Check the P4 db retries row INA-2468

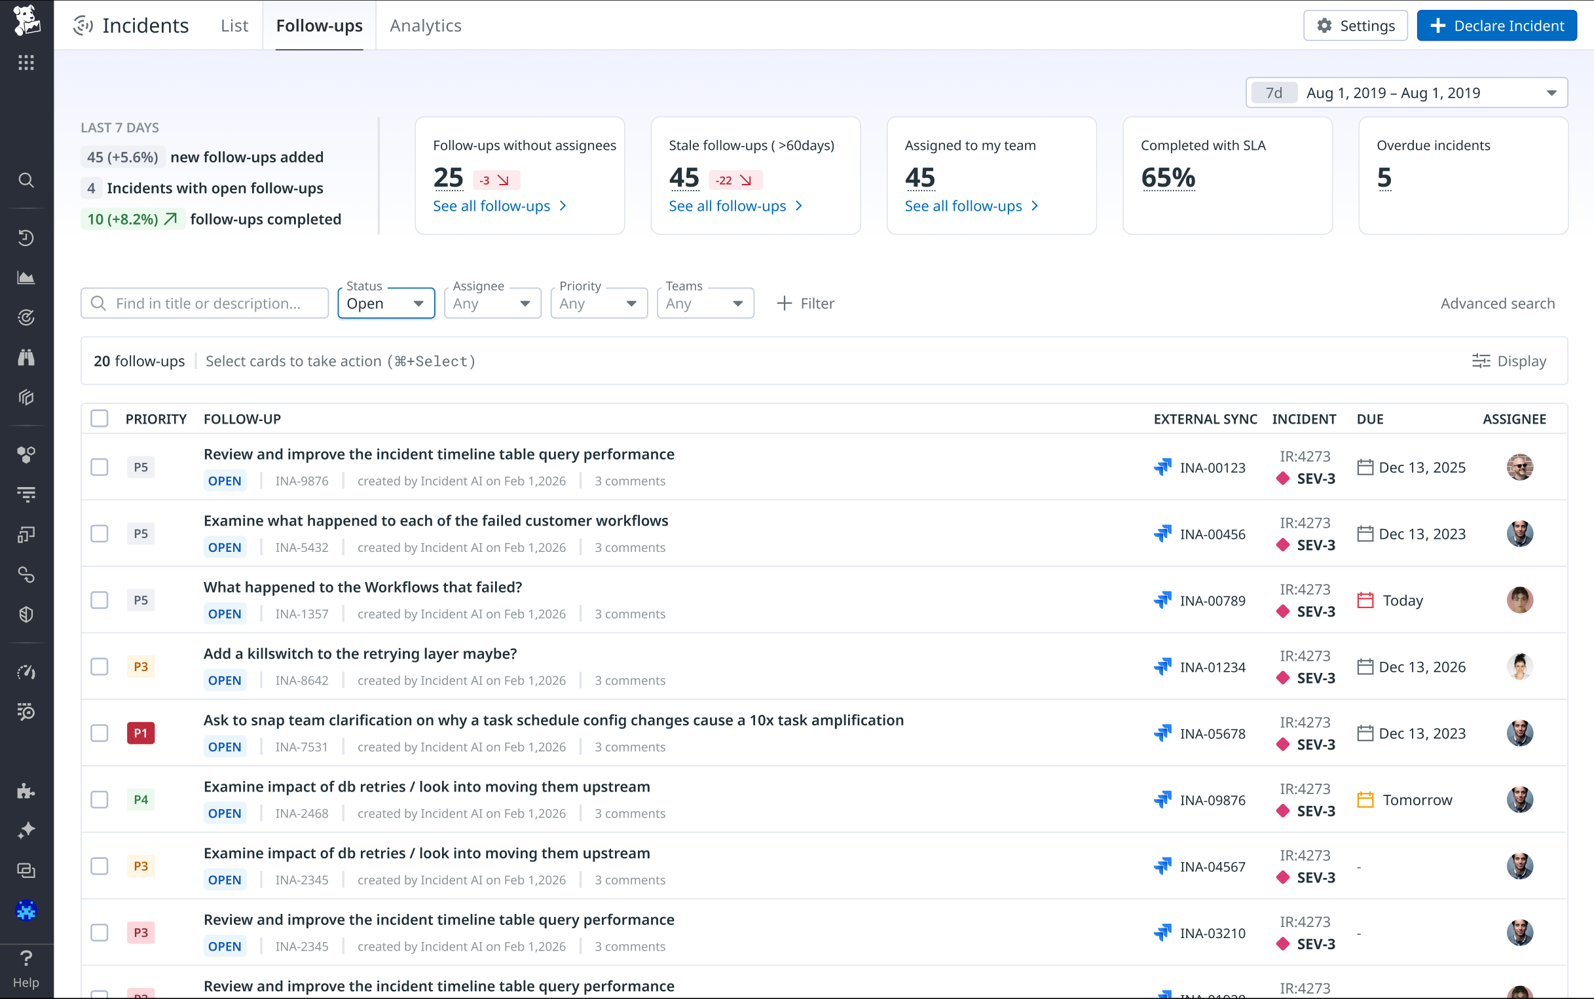tap(99, 799)
